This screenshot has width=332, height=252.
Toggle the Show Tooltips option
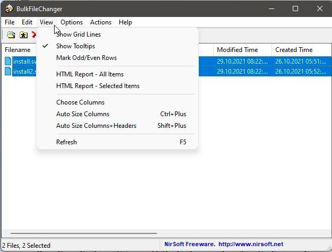coord(75,46)
